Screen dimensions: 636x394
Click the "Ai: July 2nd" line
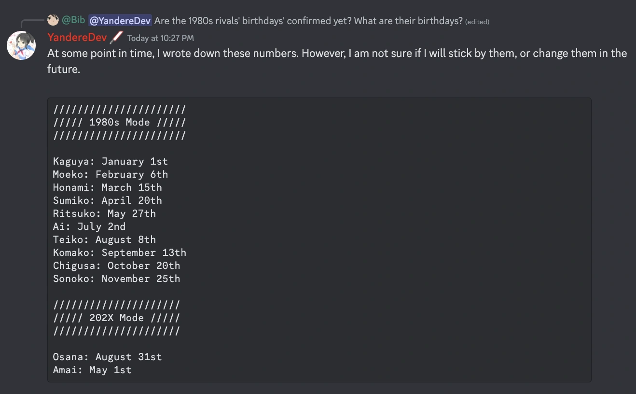(89, 227)
